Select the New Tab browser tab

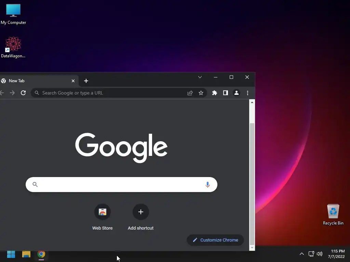[x=38, y=81]
